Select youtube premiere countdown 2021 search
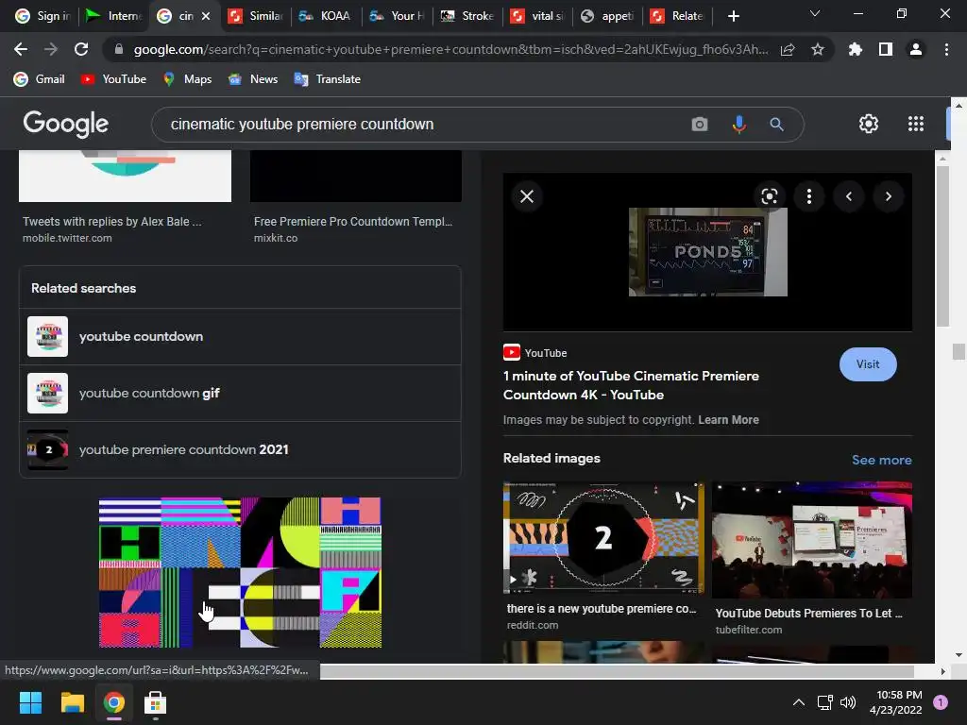Screen dimensions: 967x725 (x=240, y=450)
